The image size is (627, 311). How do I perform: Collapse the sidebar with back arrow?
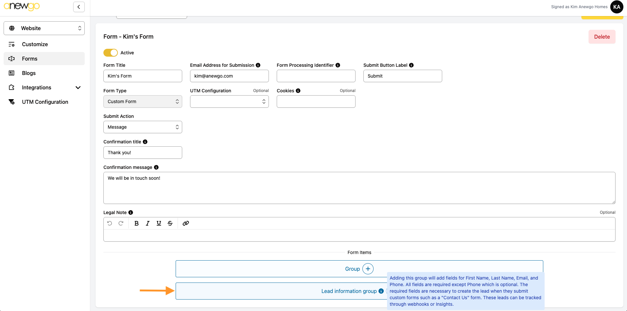tap(79, 7)
